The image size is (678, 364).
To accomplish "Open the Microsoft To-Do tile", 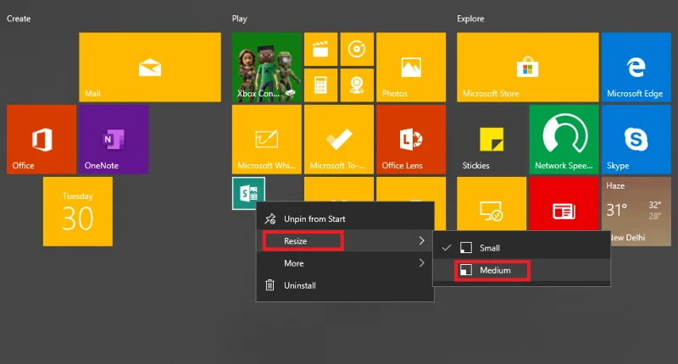I will tap(339, 140).
